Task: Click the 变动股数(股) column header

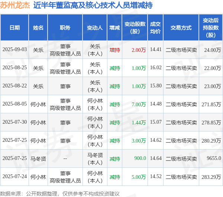Action: [135, 27]
